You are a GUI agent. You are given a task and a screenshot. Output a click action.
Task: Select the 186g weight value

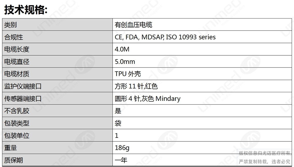tap(122, 148)
